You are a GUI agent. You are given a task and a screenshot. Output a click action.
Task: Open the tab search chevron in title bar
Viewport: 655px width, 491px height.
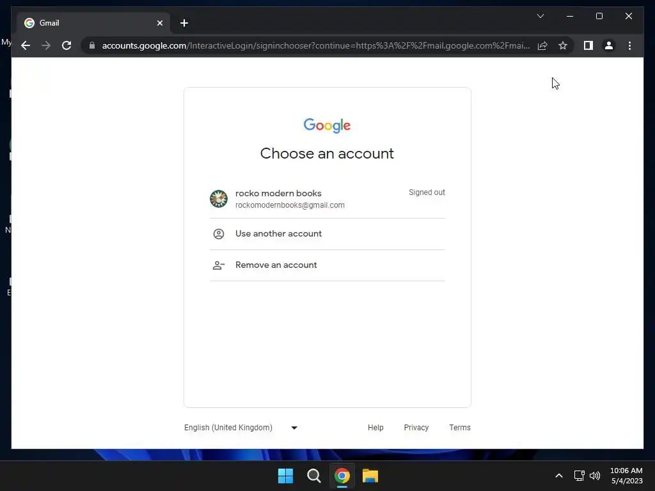coord(540,16)
